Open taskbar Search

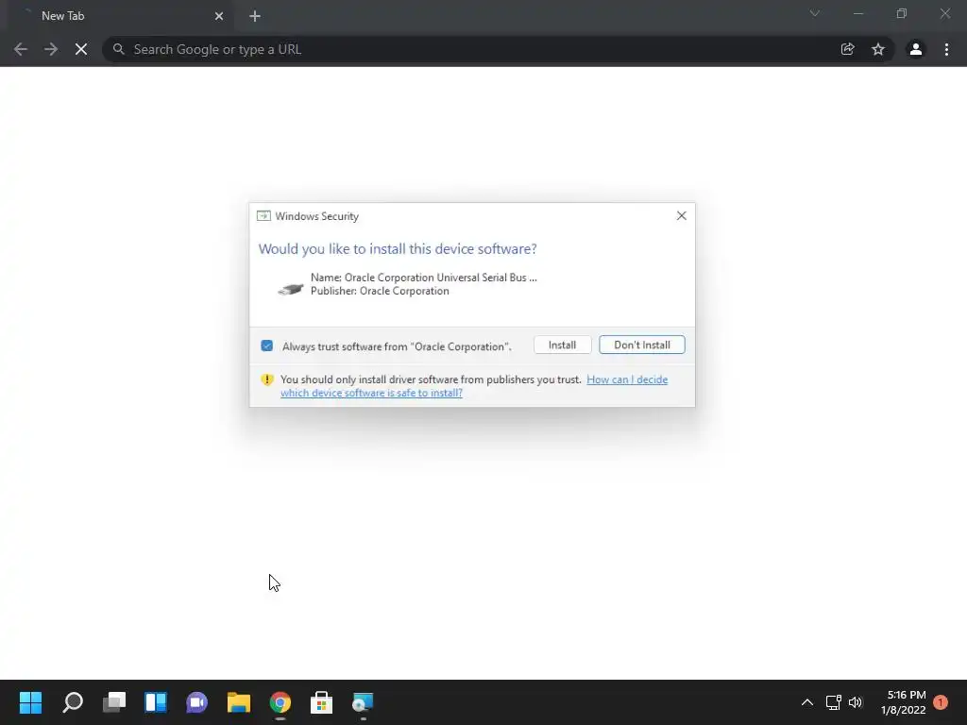73,702
